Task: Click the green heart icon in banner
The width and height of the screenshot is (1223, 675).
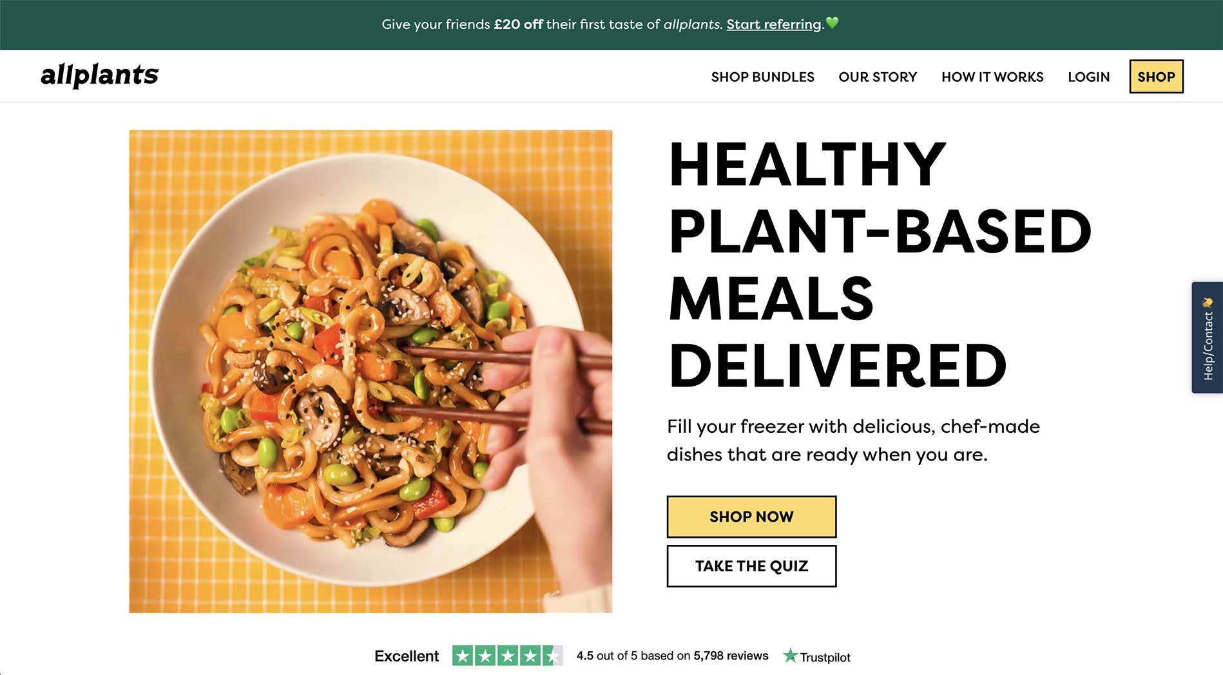Action: click(x=832, y=23)
